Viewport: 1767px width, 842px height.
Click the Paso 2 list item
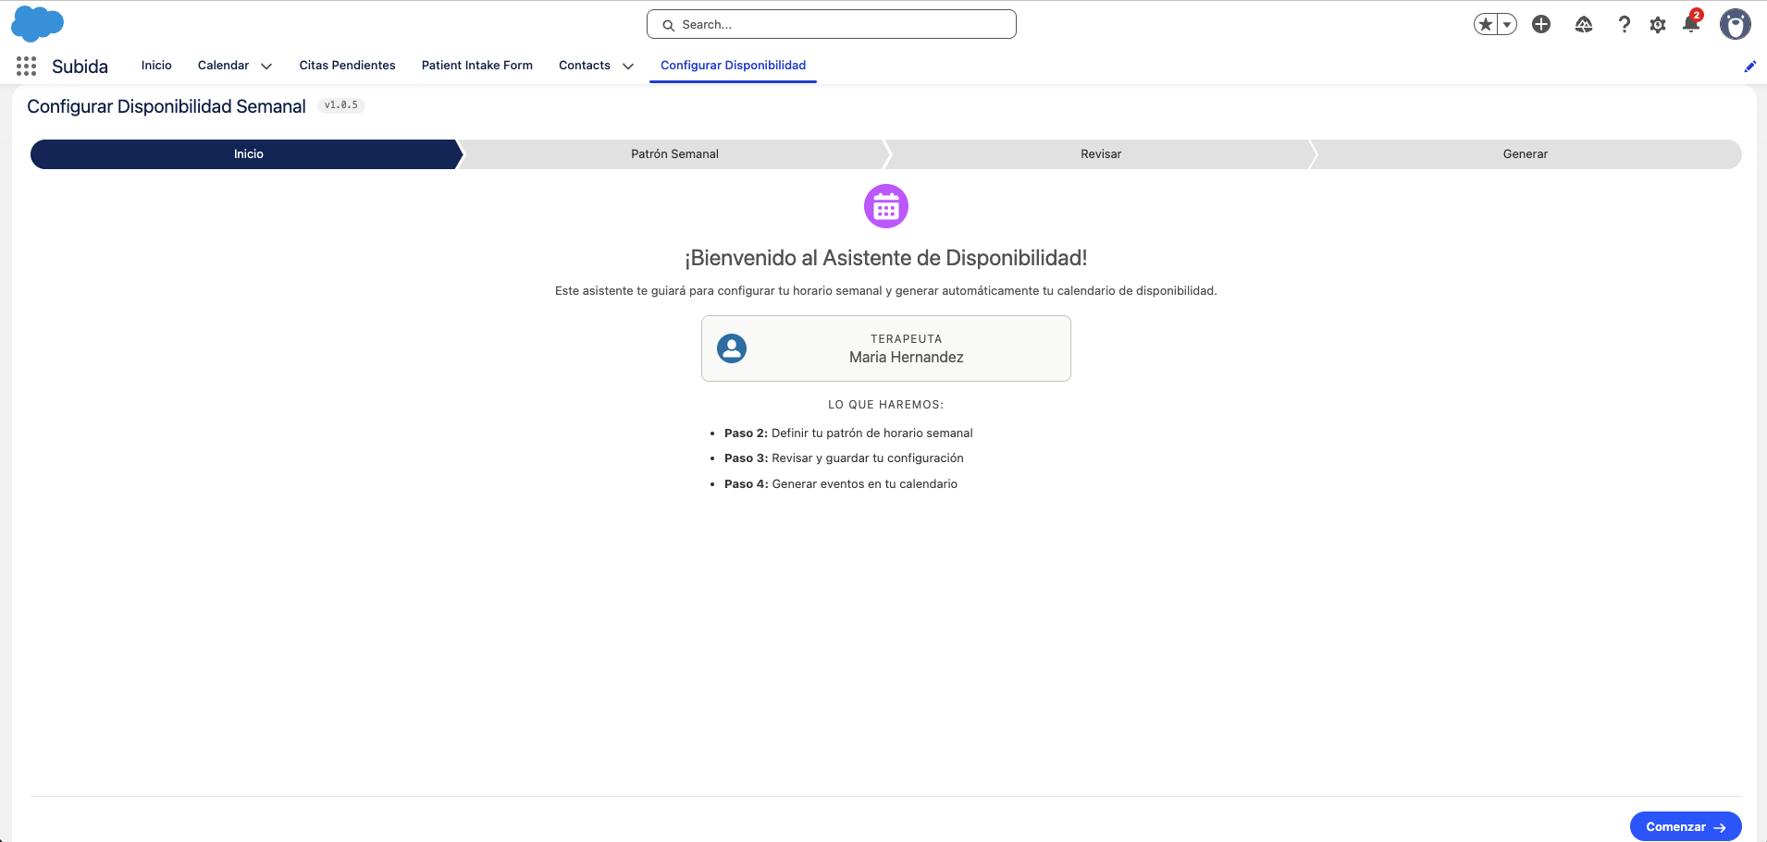coord(848,433)
